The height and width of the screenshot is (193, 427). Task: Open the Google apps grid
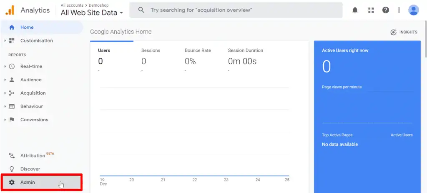click(371, 10)
